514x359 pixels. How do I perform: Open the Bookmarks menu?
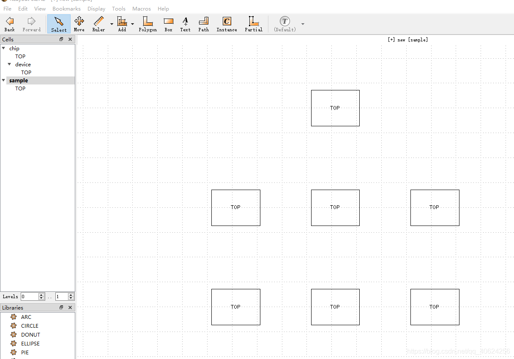(x=66, y=8)
